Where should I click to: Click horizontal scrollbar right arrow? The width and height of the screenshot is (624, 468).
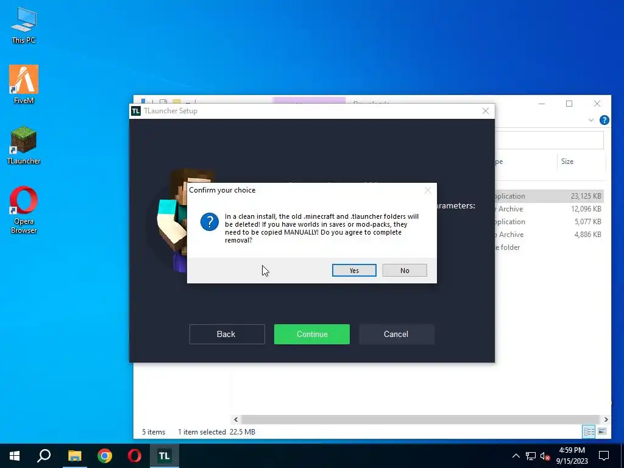tap(606, 419)
